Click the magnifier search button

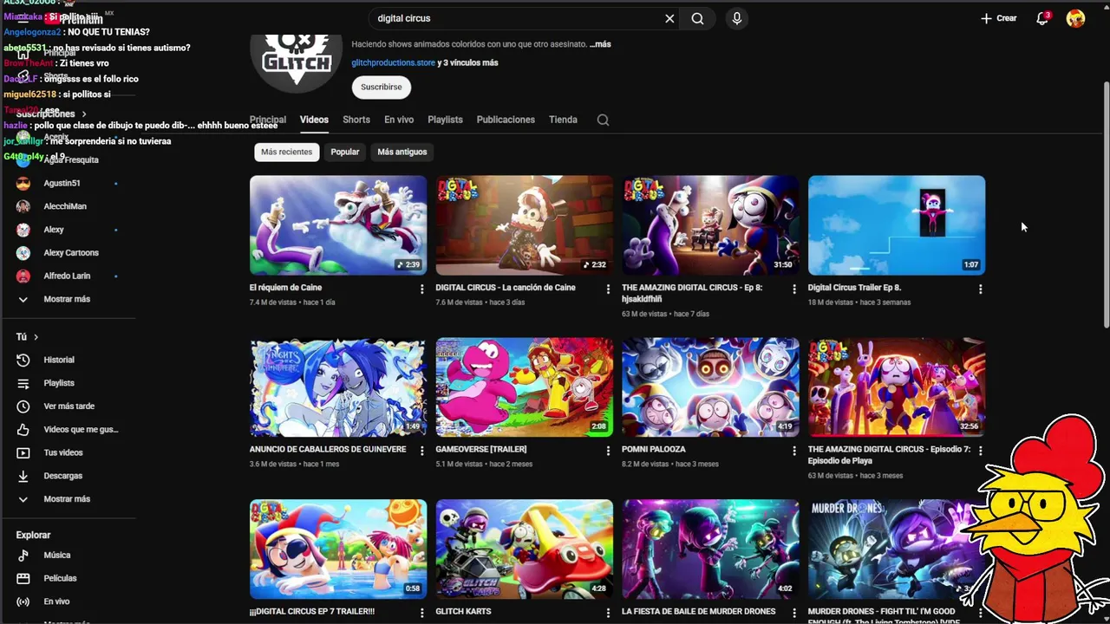(697, 18)
